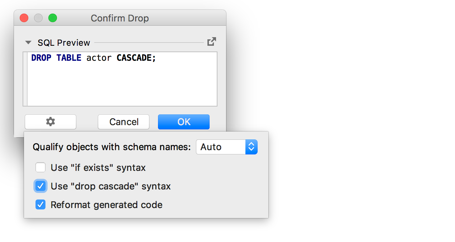
Task: Place cursor on the actor table name
Action: pyautogui.click(x=99, y=58)
